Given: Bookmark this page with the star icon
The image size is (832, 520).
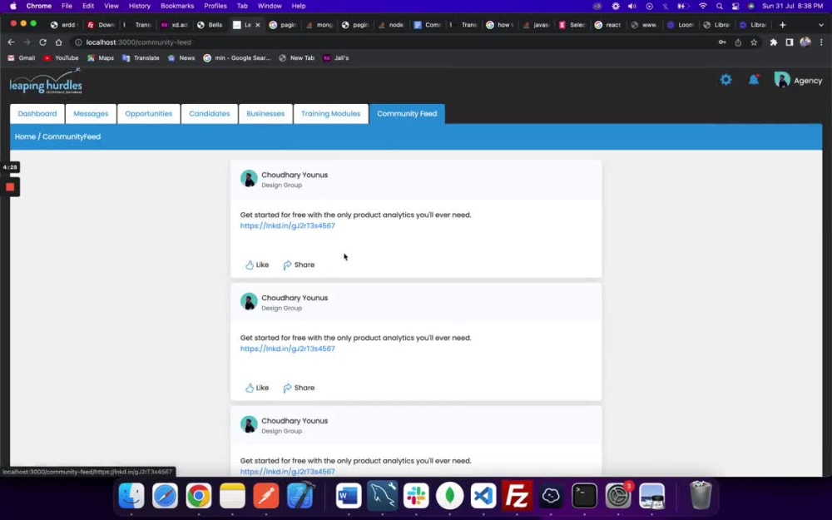Looking at the screenshot, I should 754,42.
